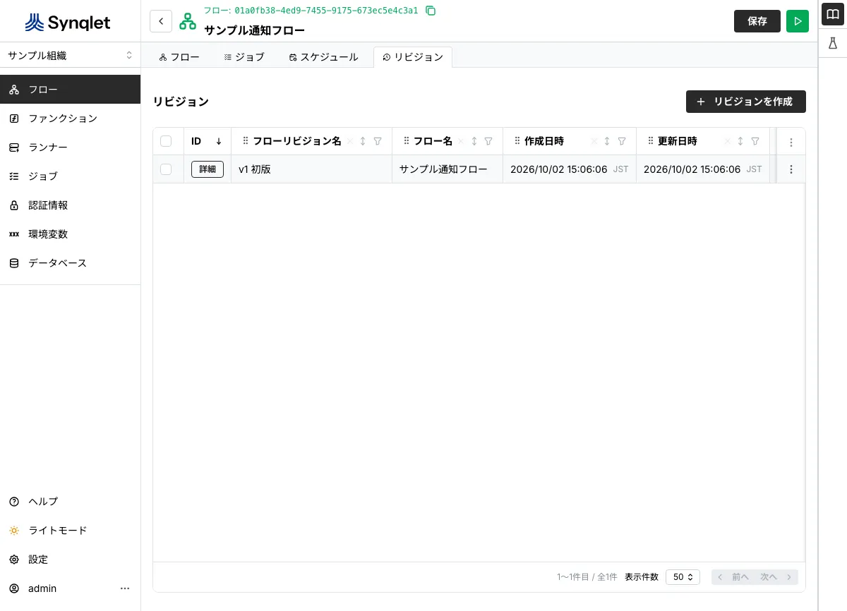The image size is (847, 611).
Task: Click the 1〜1件目 / 全1件 count text
Action: (587, 577)
